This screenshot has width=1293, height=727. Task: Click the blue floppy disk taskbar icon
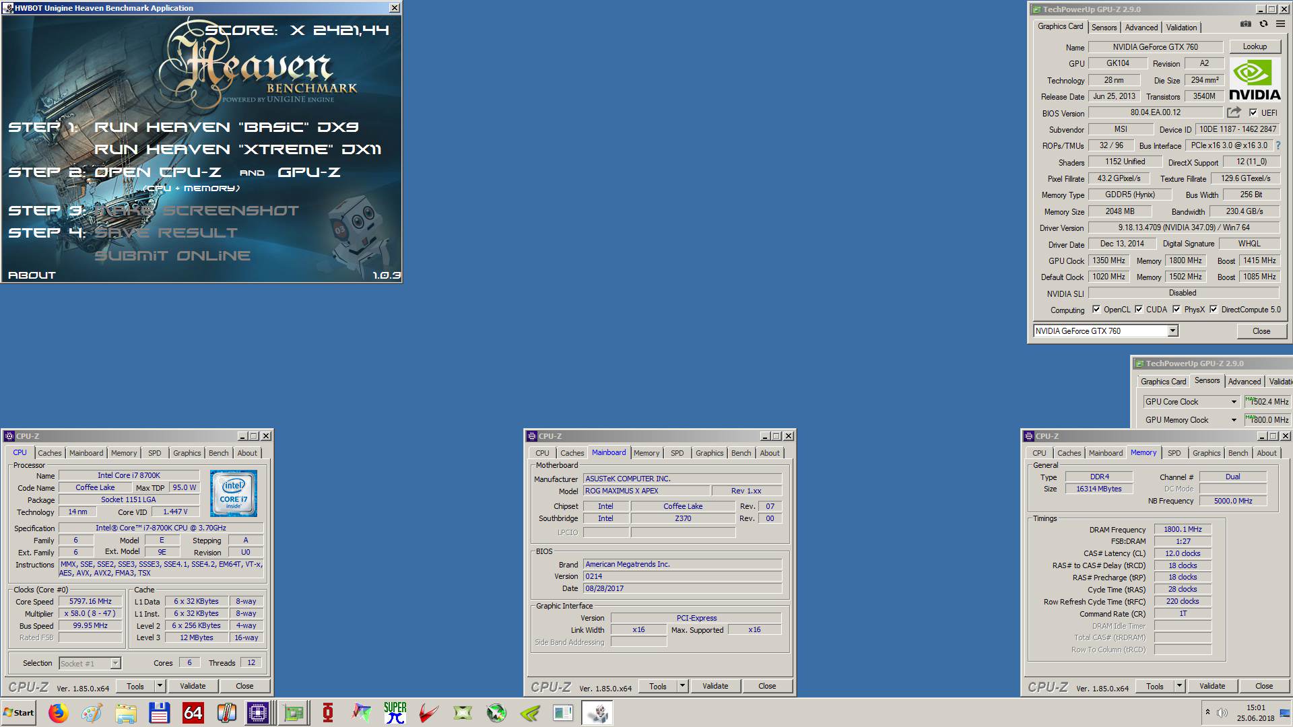[x=160, y=713]
